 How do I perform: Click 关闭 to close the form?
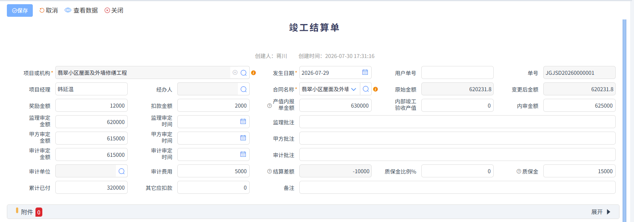(x=114, y=10)
